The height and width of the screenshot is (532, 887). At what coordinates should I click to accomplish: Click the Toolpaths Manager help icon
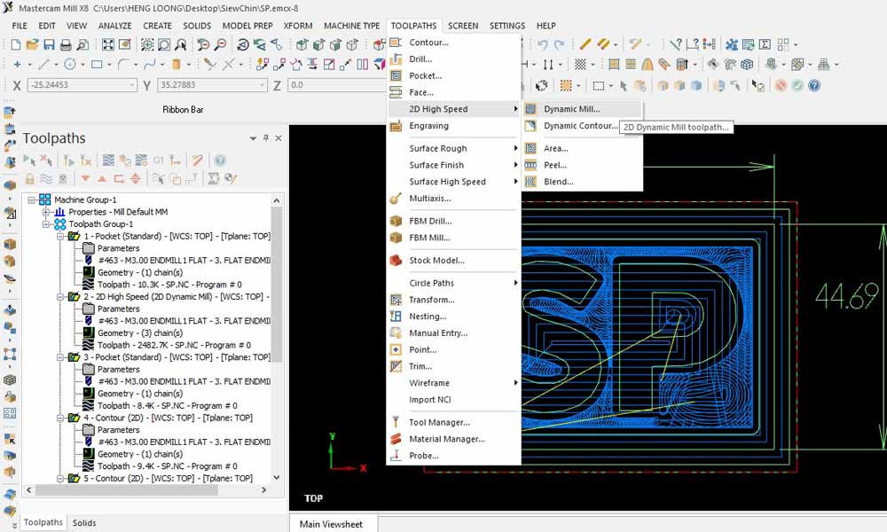point(220,160)
